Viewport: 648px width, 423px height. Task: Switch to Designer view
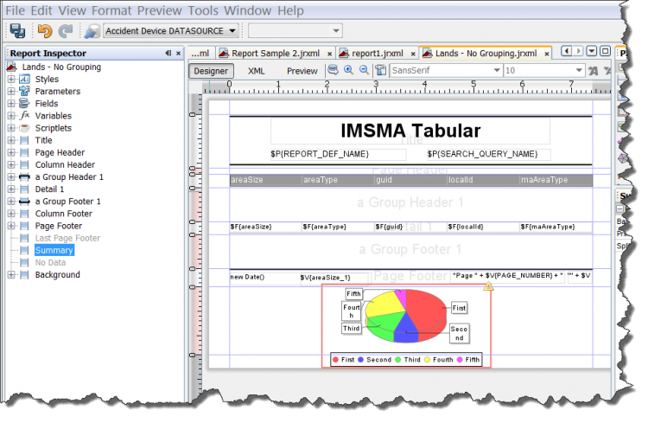pos(211,71)
